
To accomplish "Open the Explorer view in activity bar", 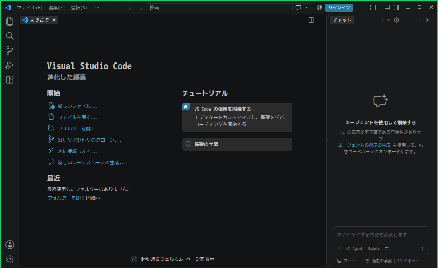I will [10, 21].
